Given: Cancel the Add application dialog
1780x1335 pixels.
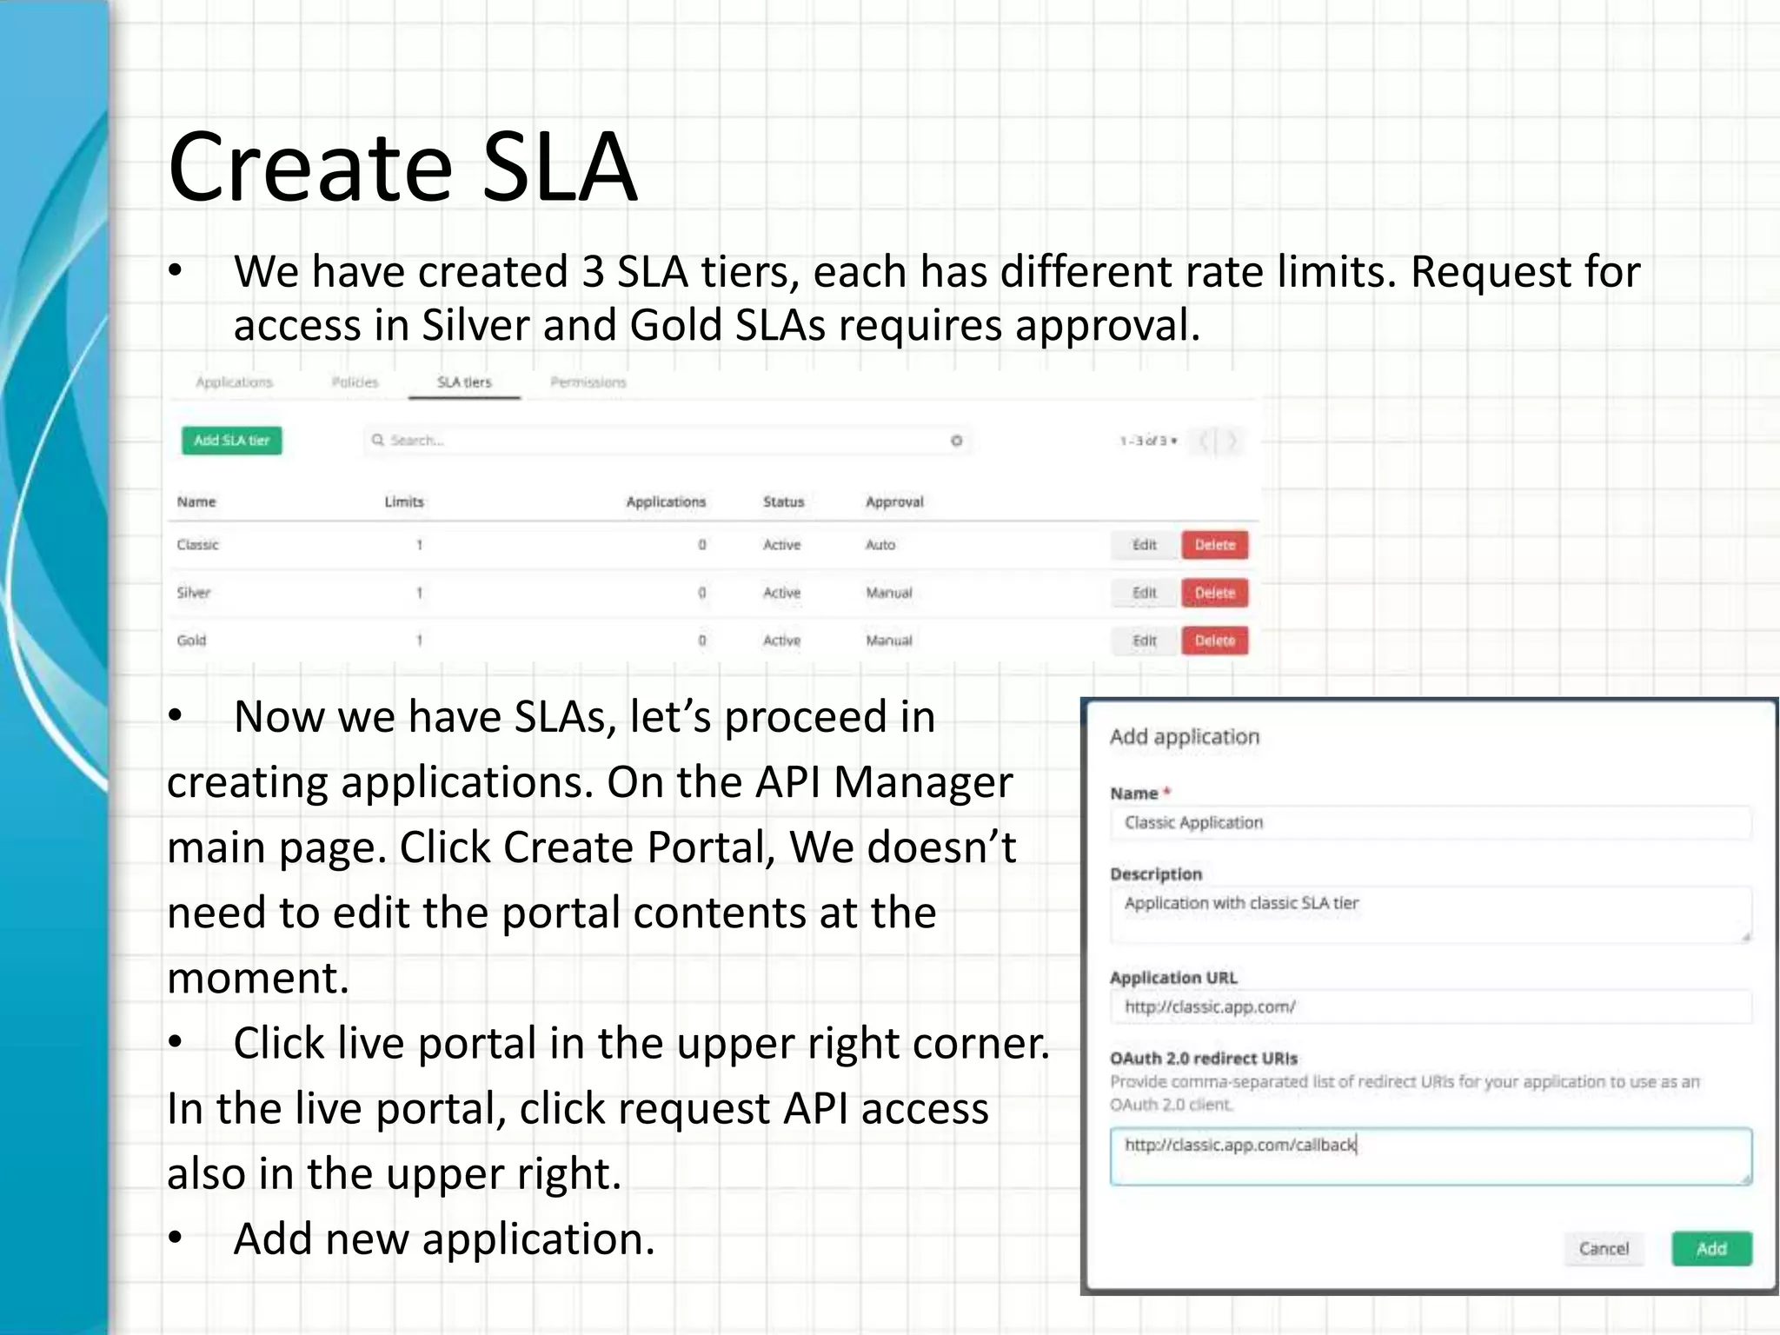Looking at the screenshot, I should click(1604, 1249).
